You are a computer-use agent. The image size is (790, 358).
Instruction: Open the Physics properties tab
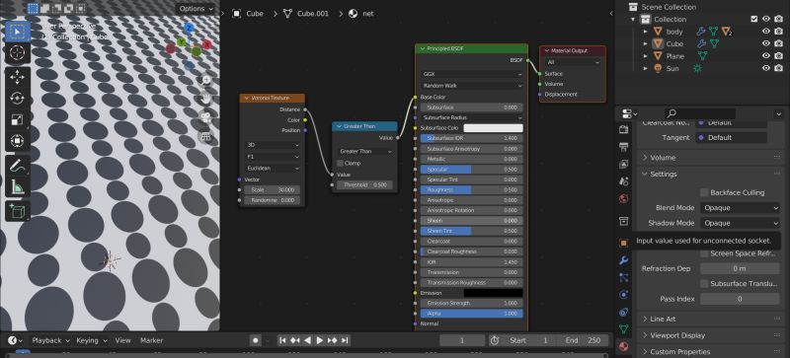pos(624,295)
